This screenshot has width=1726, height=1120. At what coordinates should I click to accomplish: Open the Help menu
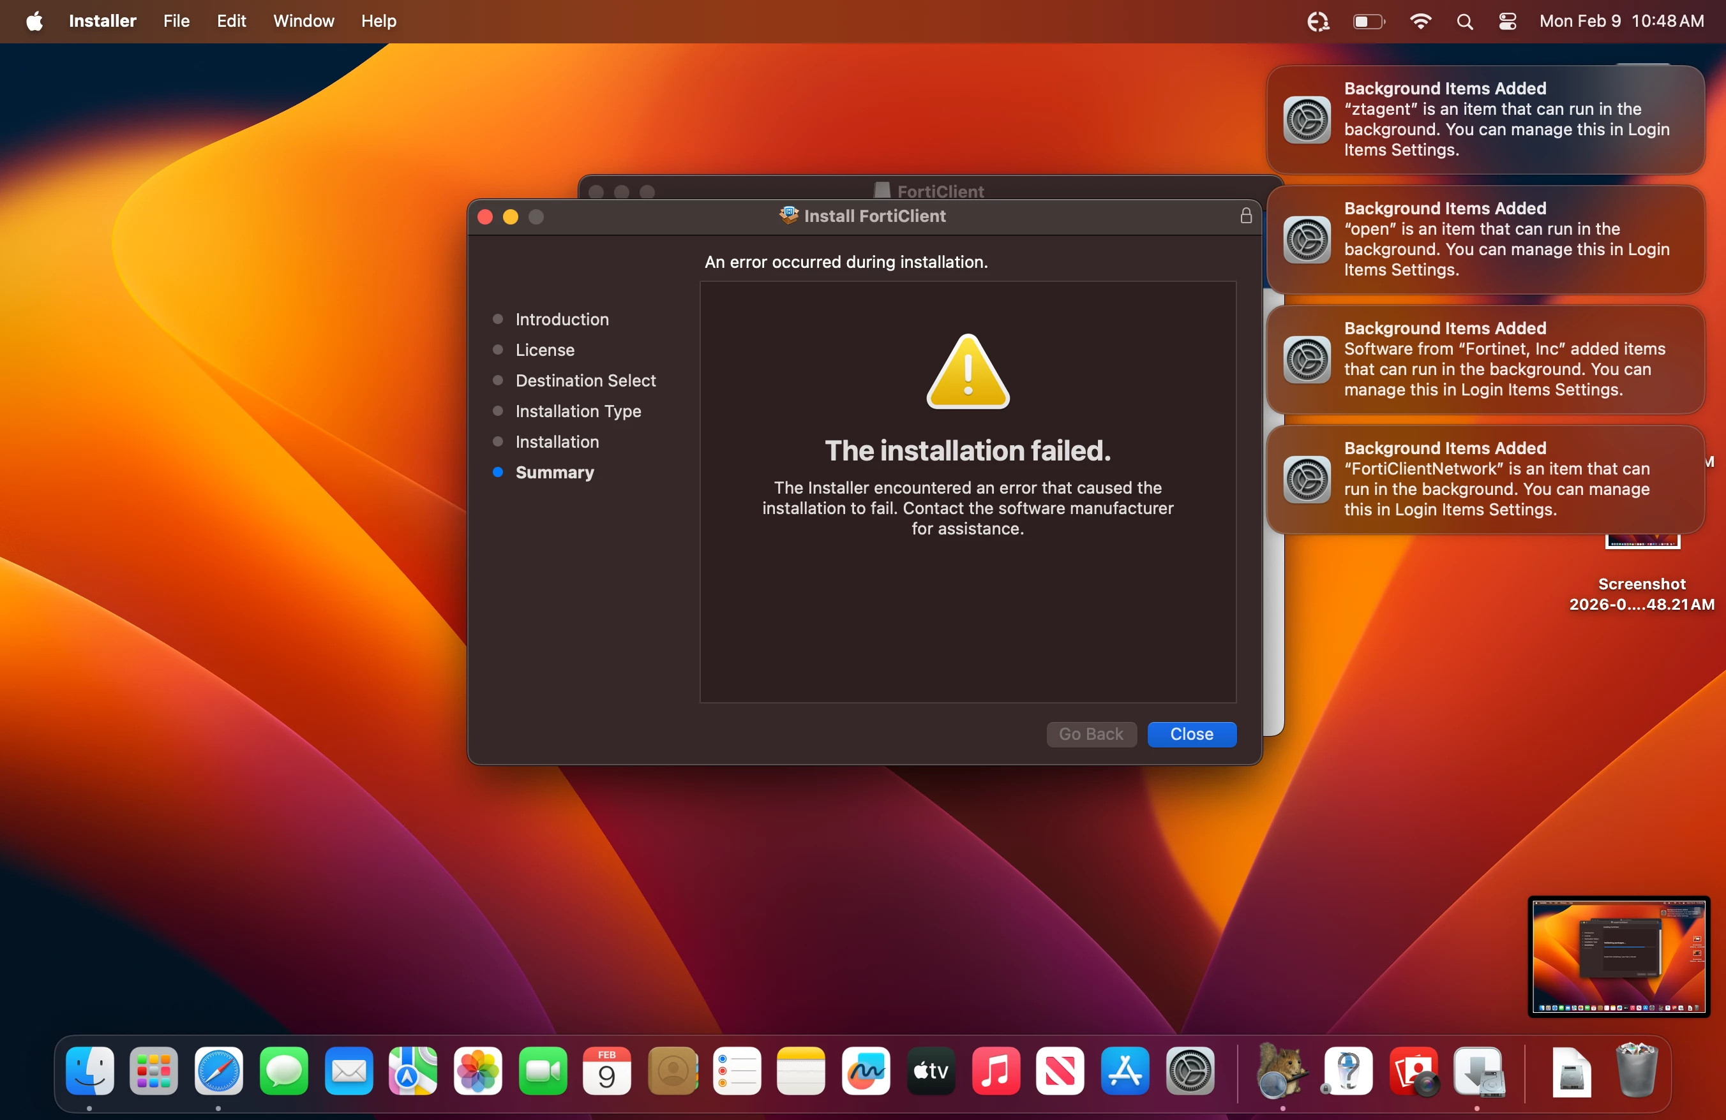pos(379,21)
